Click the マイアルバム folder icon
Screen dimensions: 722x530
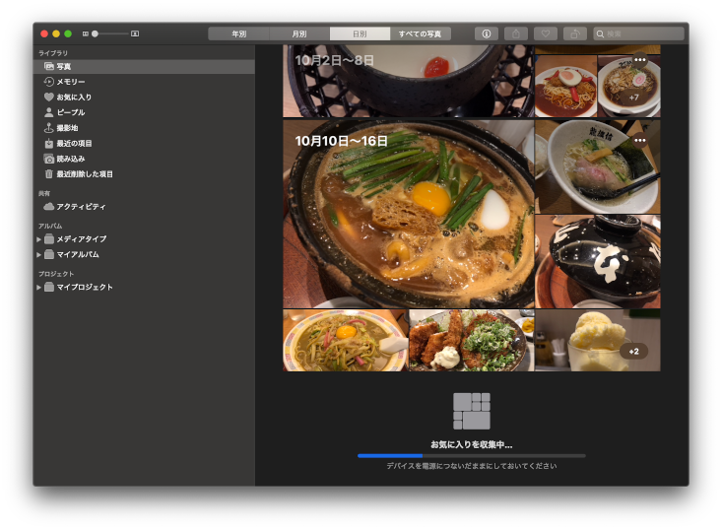pyautogui.click(x=49, y=254)
